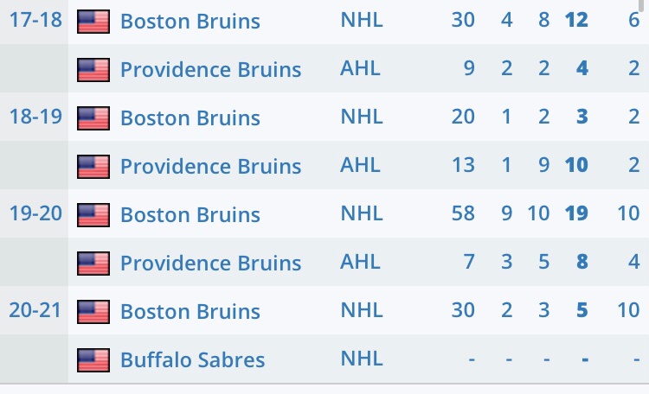The width and height of the screenshot is (649, 394).
Task: Click the flag icon beside 17-18 Boston Bruins
Action: [x=93, y=21]
